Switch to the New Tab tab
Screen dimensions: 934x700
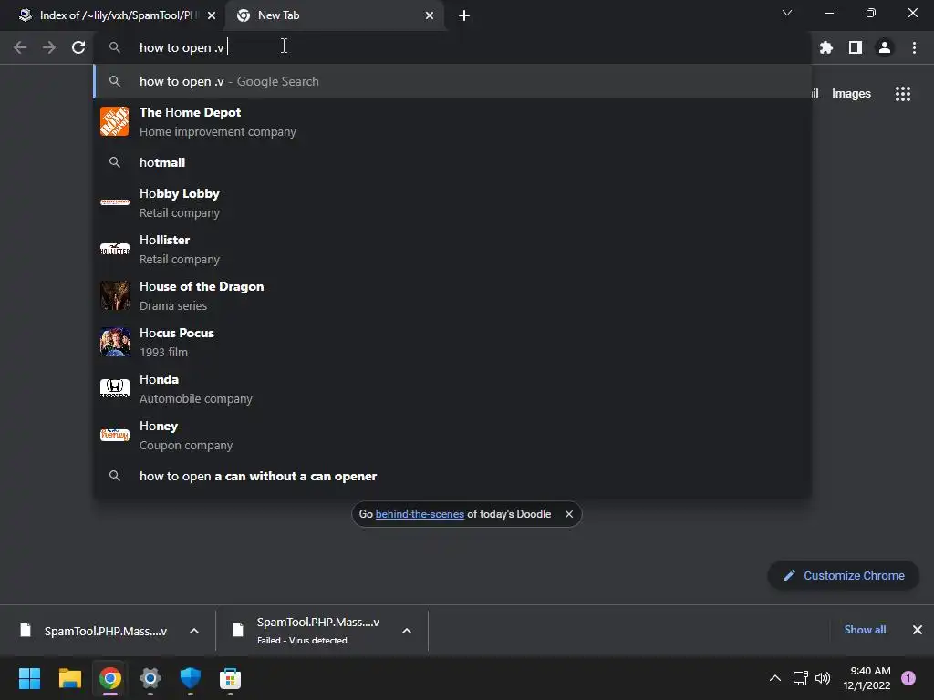pos(334,15)
